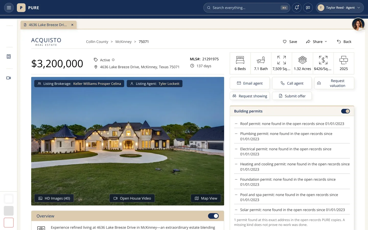This screenshot has width=368, height=230.
Task: Click Submit offer
Action: pyautogui.click(x=292, y=96)
